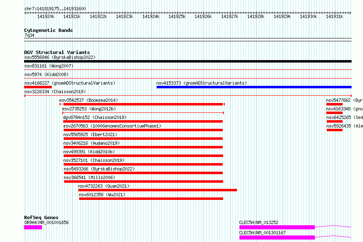Open esv2670563 (1000GenomesConsortiumPhase1) label
Image resolution: width=363 pixels, height=242 pixels.
[112, 126]
